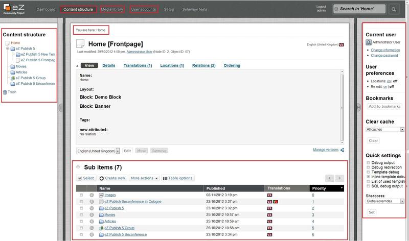The height and width of the screenshot is (241, 409).
Task: Enable Debug redirection checkbox
Action: pos(368,167)
